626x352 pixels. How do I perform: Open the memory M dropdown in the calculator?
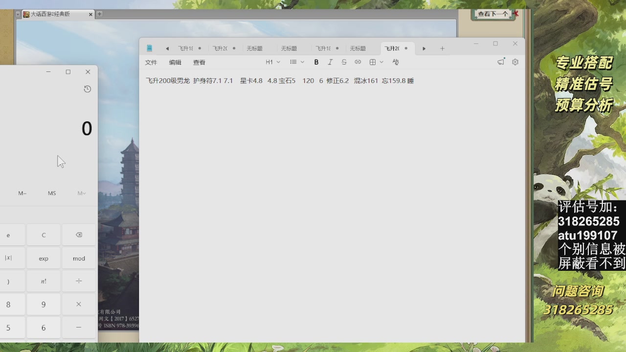point(81,193)
